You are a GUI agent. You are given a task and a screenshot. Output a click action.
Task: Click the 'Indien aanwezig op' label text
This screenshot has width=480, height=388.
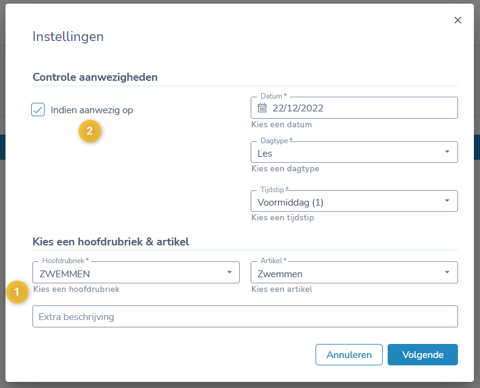click(92, 110)
